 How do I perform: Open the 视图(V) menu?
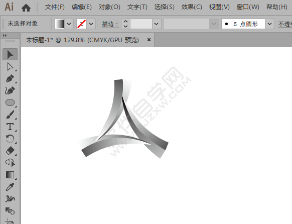[219, 7]
